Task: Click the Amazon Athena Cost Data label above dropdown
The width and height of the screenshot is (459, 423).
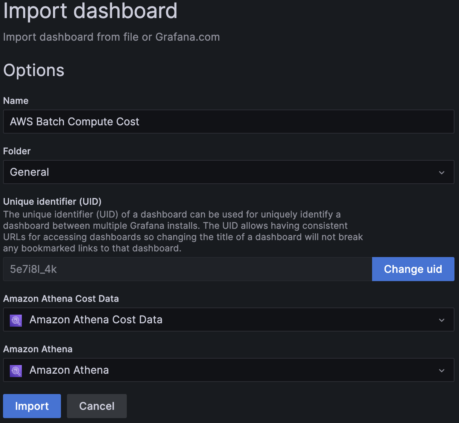Action: tap(61, 298)
